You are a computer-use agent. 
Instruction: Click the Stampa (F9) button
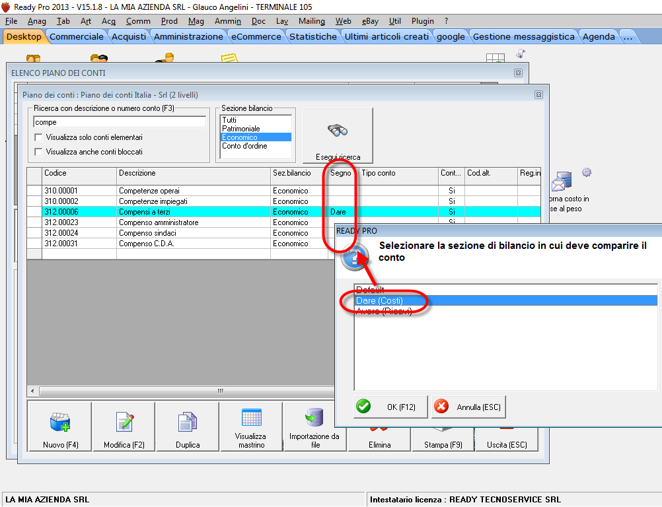[443, 440]
